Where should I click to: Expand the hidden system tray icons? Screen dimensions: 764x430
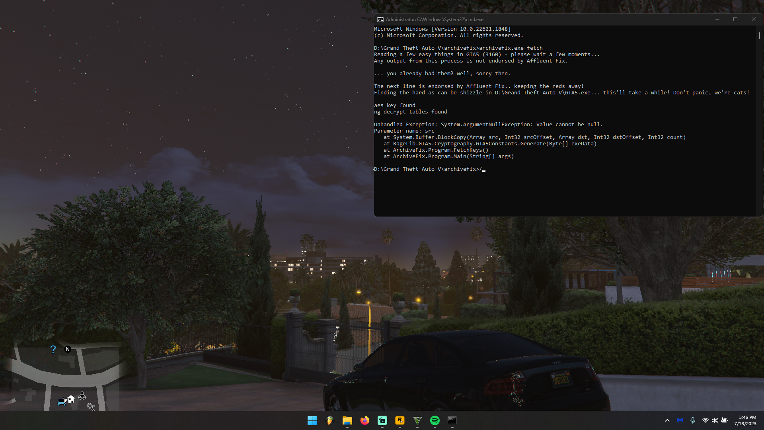tap(667, 420)
